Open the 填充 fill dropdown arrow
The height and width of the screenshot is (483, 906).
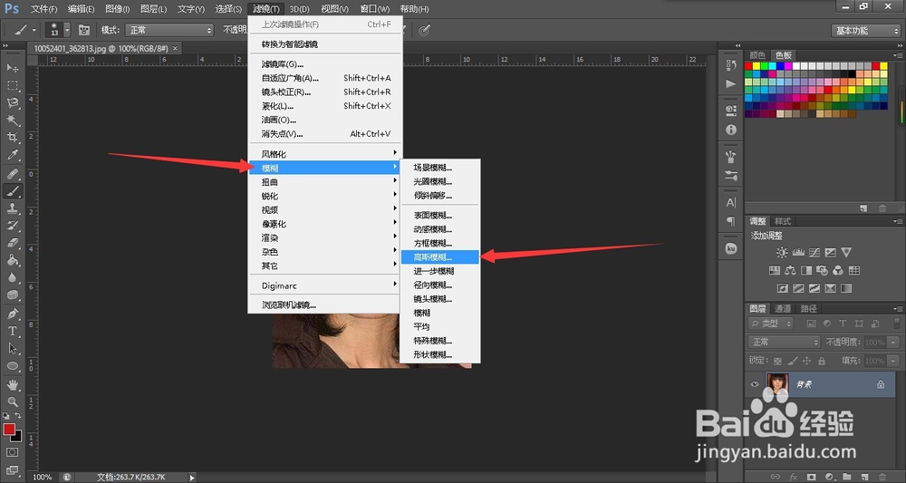894,361
